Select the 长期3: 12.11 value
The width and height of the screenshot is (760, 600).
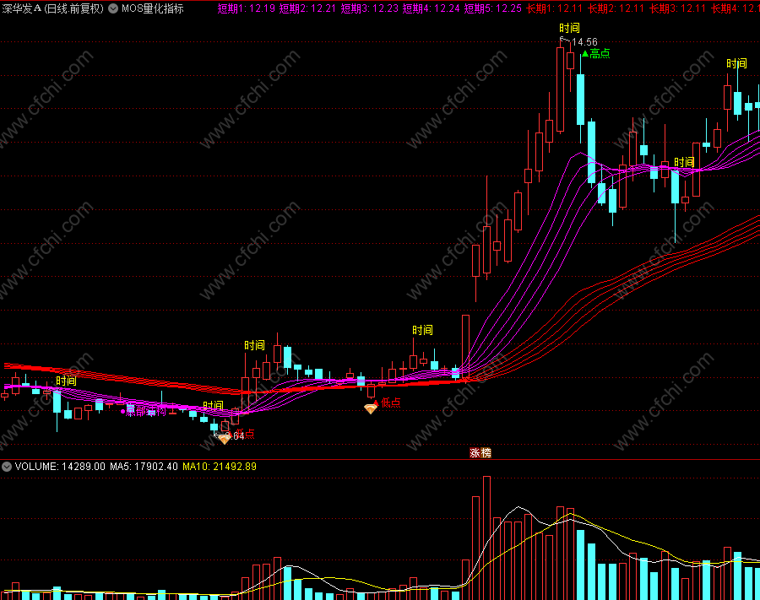pyautogui.click(x=677, y=8)
